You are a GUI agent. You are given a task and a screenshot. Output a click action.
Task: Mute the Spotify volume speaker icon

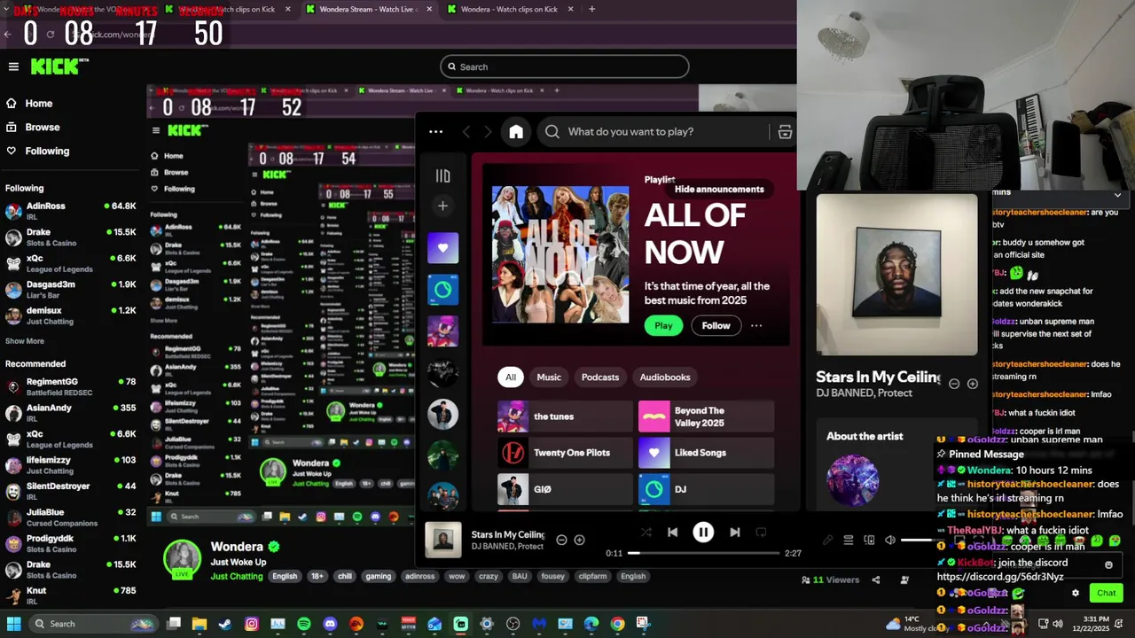(890, 540)
